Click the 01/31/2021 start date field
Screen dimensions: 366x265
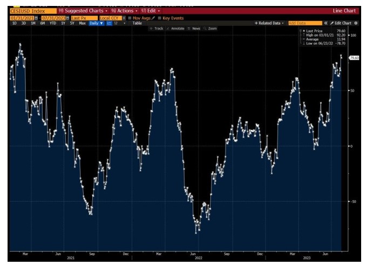pos(22,18)
